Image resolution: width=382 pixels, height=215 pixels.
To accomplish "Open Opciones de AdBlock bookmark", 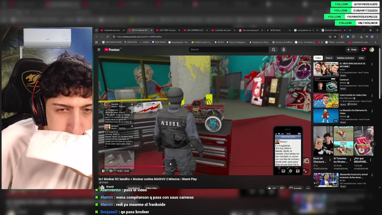I will point(283,42).
